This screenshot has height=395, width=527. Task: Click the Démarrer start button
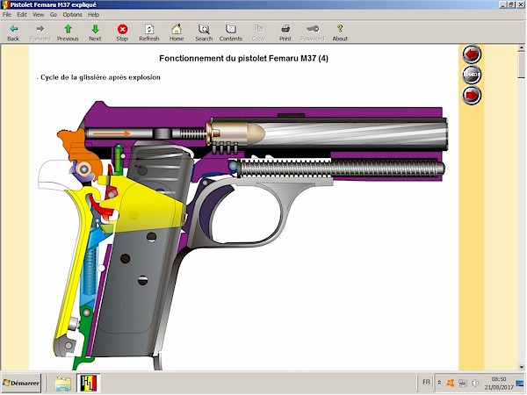coord(21,383)
